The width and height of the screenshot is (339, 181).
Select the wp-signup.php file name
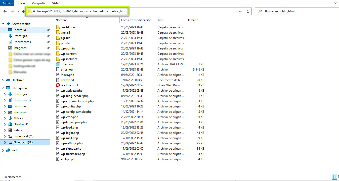click(71, 148)
